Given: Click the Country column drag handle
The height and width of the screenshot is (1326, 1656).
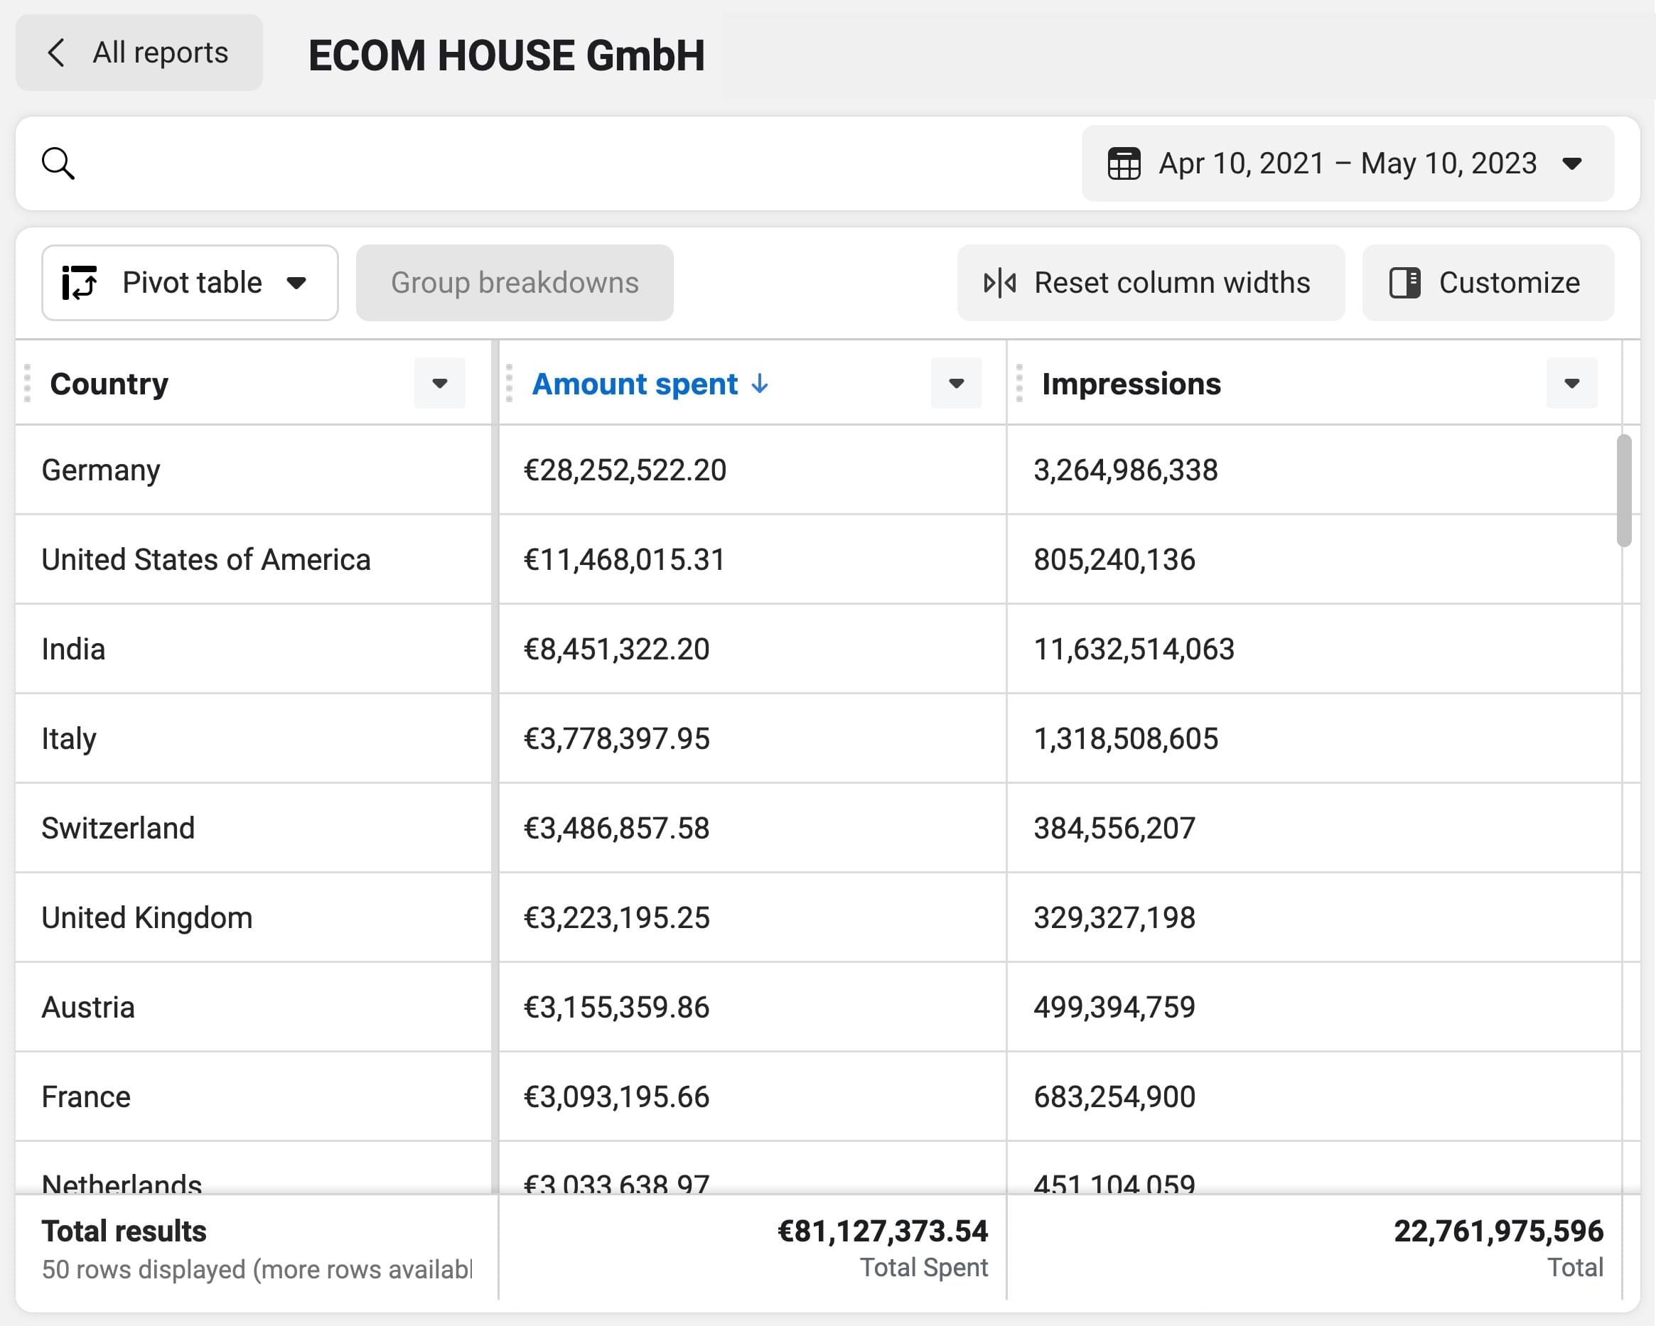Looking at the screenshot, I should tap(28, 383).
